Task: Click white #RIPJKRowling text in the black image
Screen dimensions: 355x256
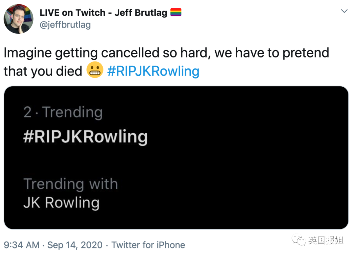Action: tap(85, 137)
